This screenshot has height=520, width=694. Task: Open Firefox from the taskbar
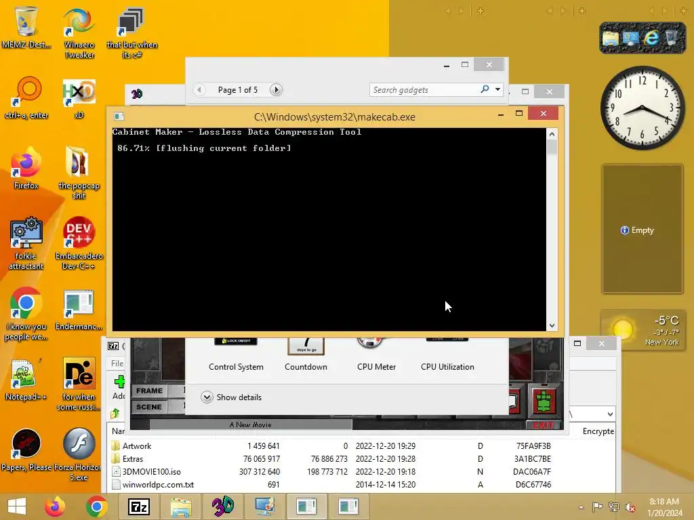(55, 506)
